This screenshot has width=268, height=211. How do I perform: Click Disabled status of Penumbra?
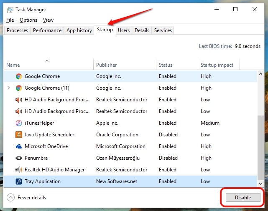[x=168, y=158]
